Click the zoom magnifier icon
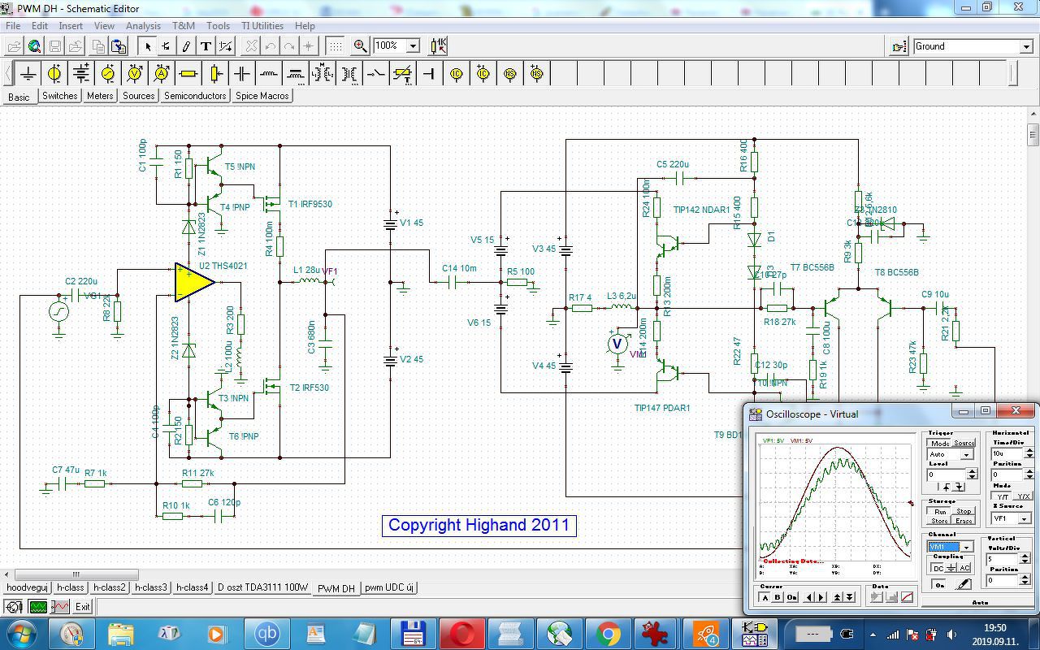Screen dimensions: 1040x650 coord(360,46)
